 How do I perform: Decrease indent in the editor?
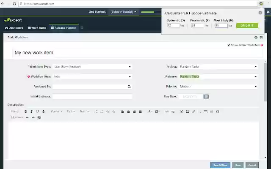point(108,112)
